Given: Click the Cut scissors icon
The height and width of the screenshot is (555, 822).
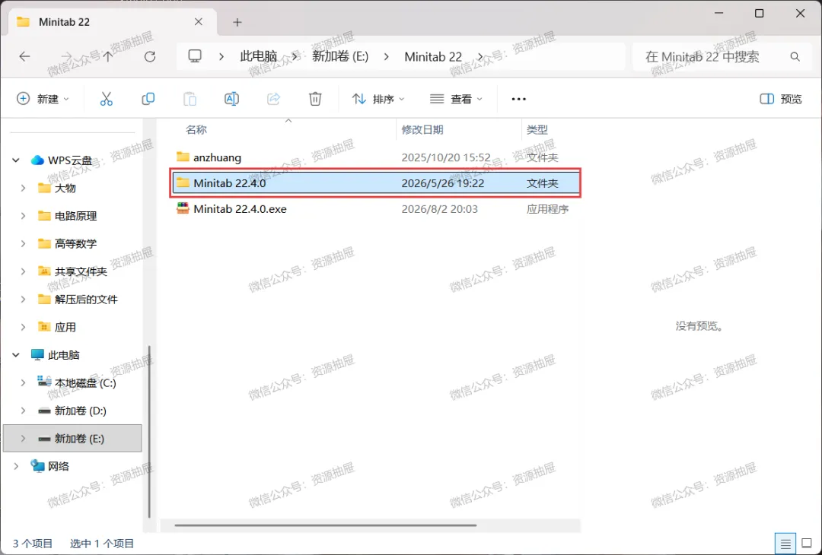Looking at the screenshot, I should tap(107, 99).
